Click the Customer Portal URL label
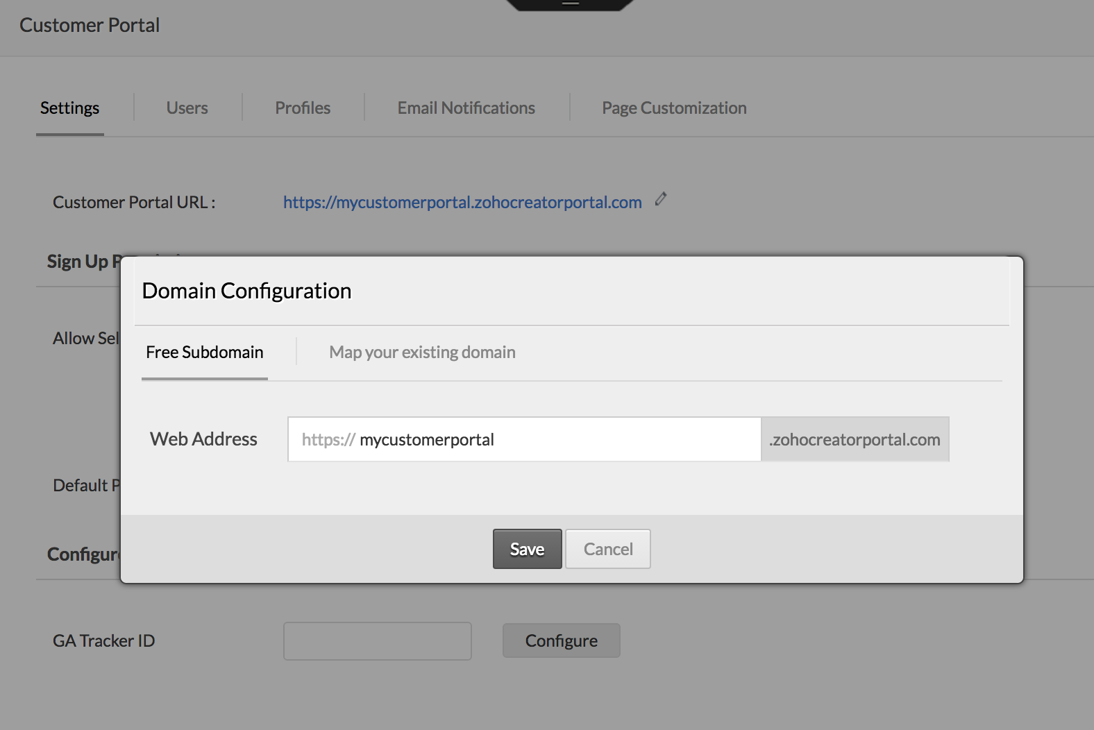The width and height of the screenshot is (1094, 730). 134,202
